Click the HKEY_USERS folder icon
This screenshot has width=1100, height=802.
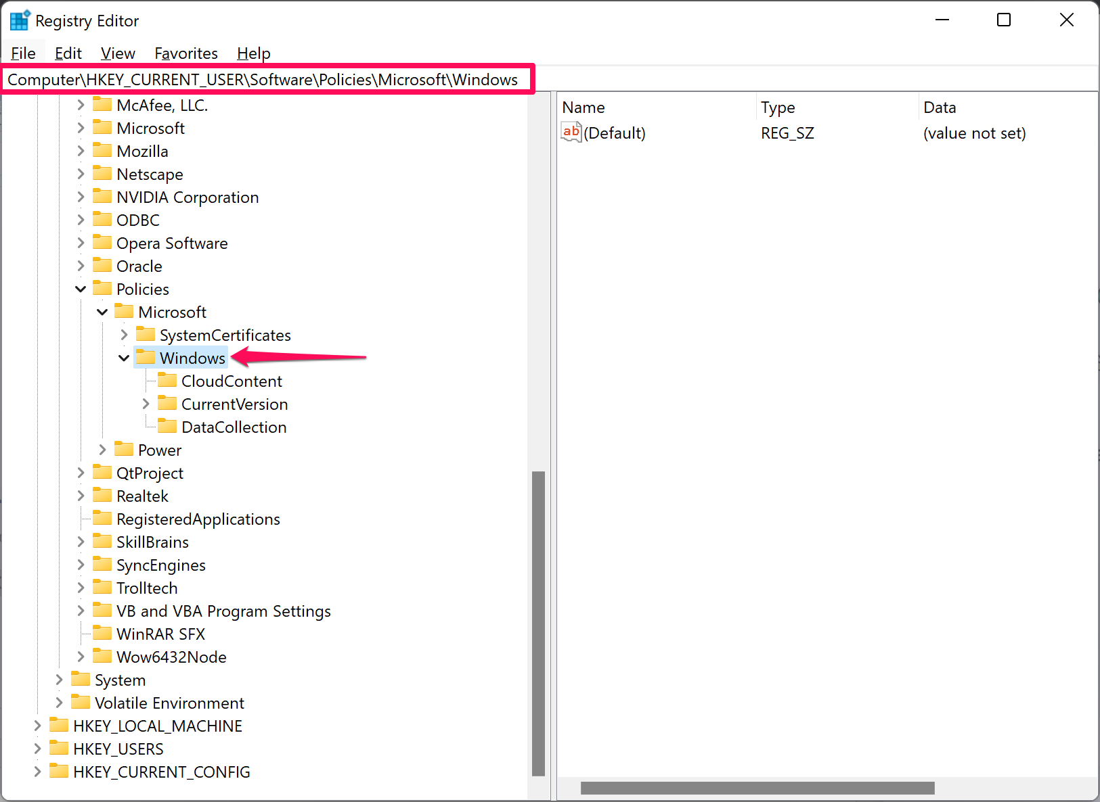pos(59,748)
